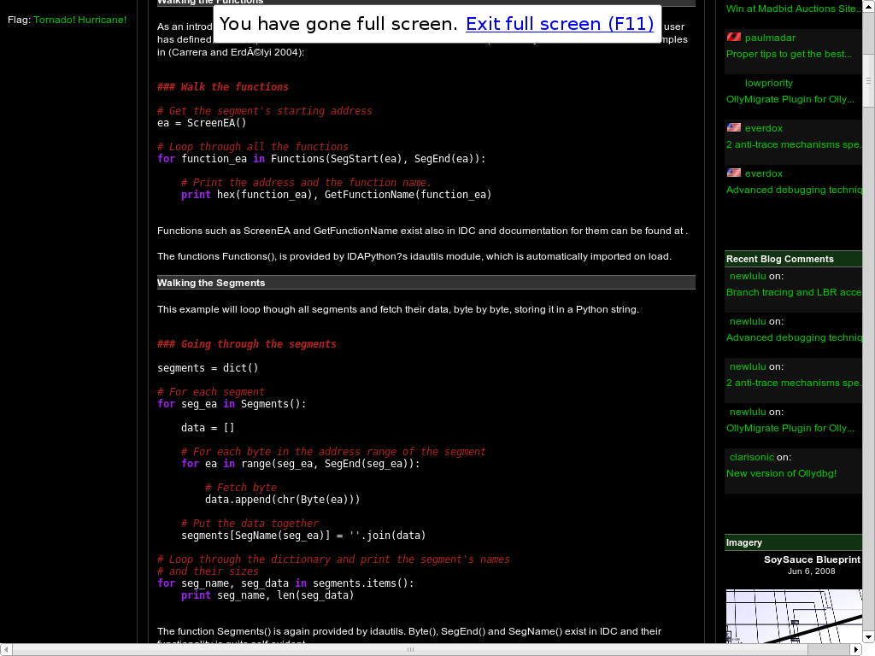The width and height of the screenshot is (875, 656).
Task: Open newlulu's 'OllyMigrate Plugin for Olly...' comment
Action: click(x=790, y=428)
